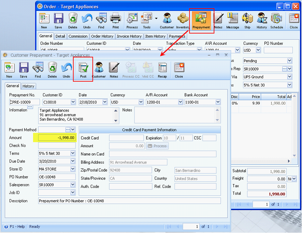Switch to History tab in Prepayment window

(x=28, y=86)
